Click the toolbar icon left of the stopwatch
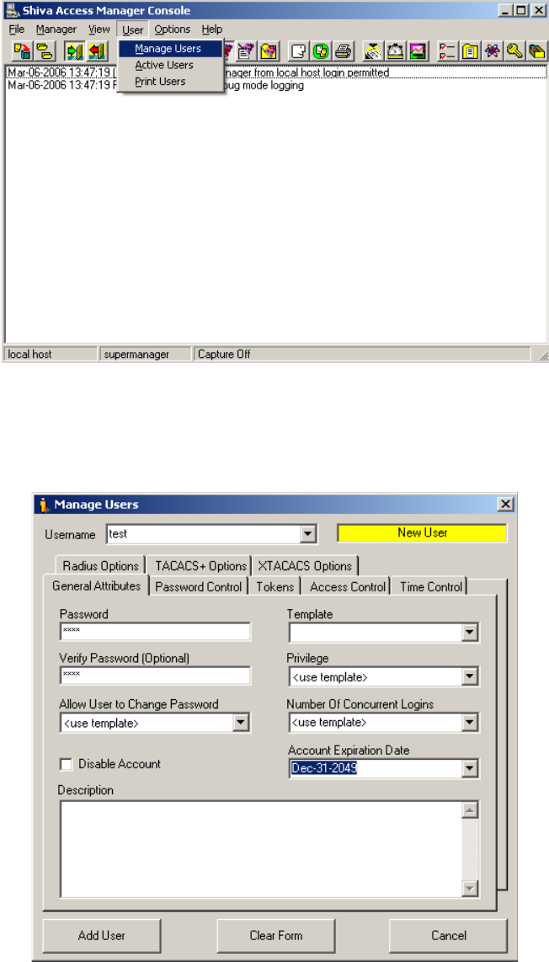549x962 pixels. 372,51
